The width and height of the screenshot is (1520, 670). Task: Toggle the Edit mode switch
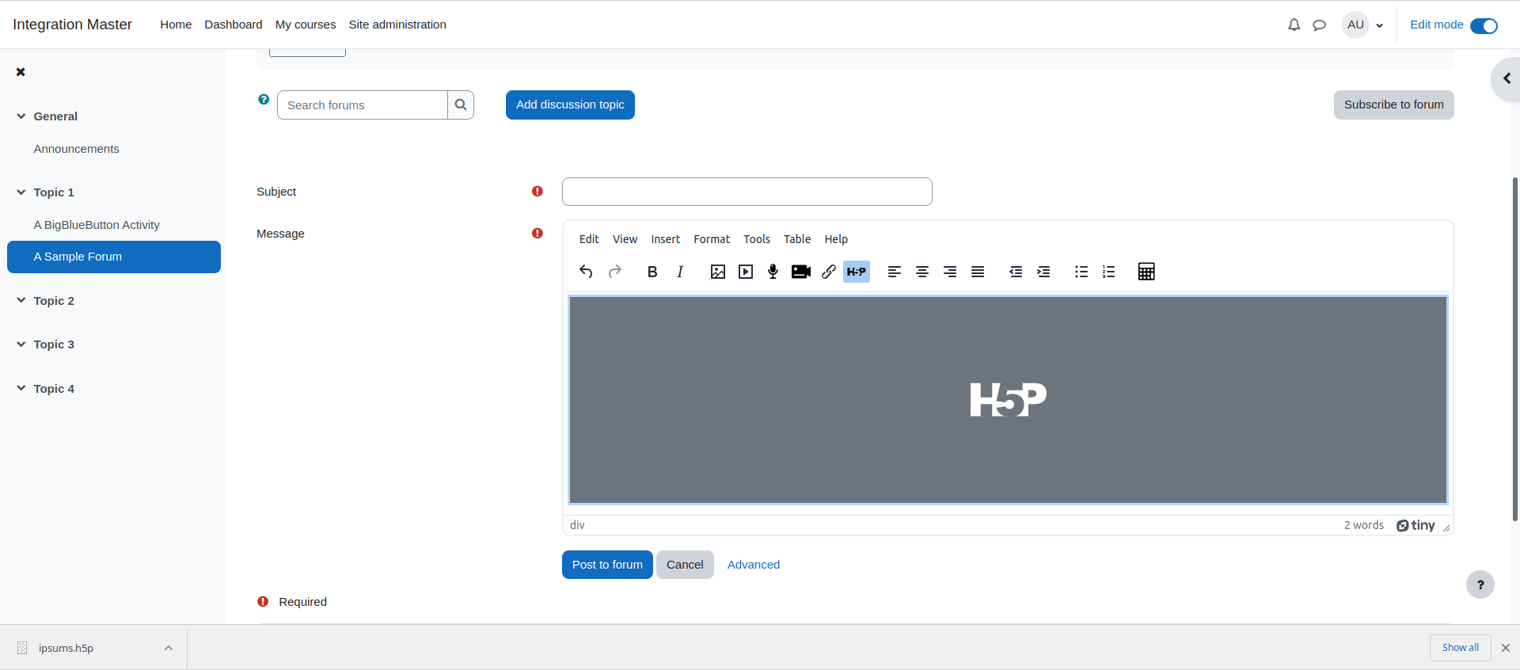[1484, 26]
